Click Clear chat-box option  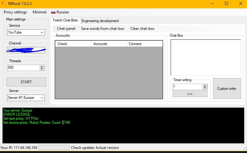142,29
